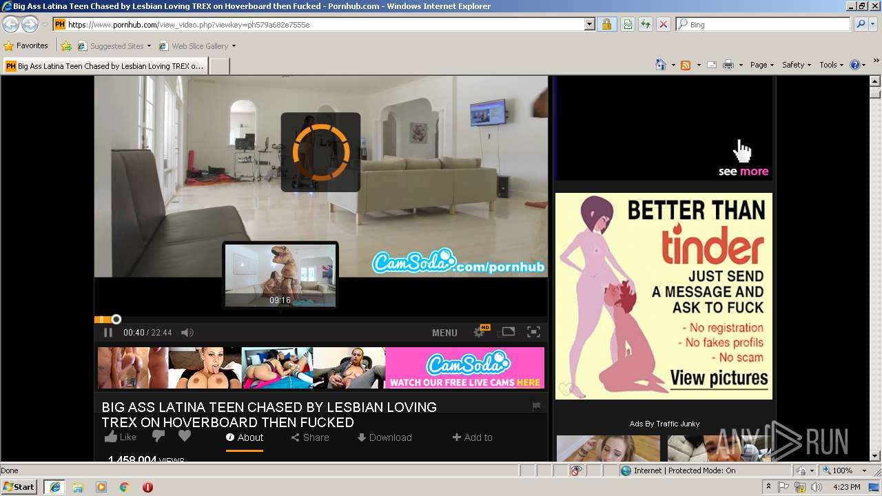
Task: Click the RSS feeds icon
Action: click(686, 65)
